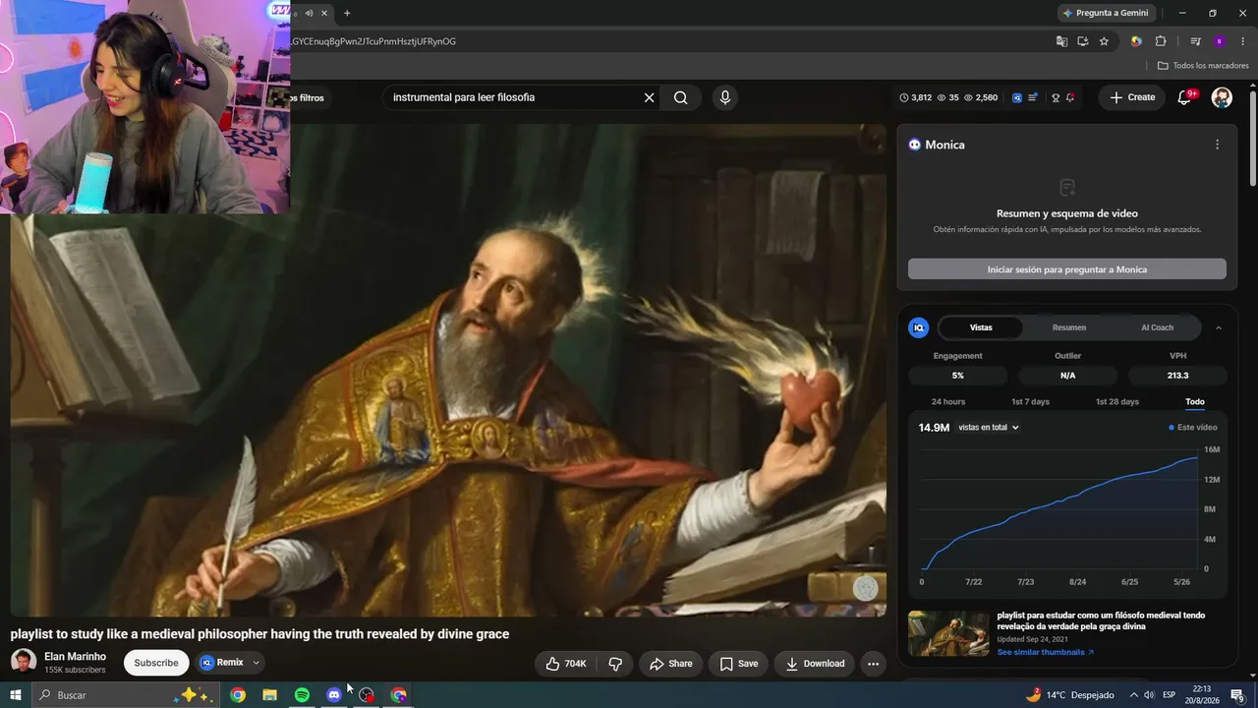The height and width of the screenshot is (708, 1258).
Task: Open the Windows Start menu
Action: [15, 695]
